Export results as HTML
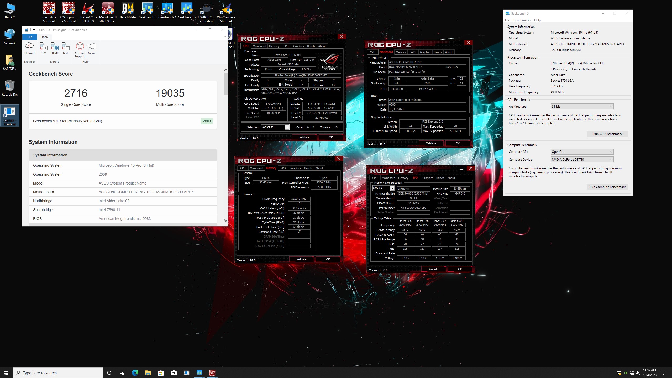Image resolution: width=672 pixels, height=378 pixels. click(x=54, y=49)
